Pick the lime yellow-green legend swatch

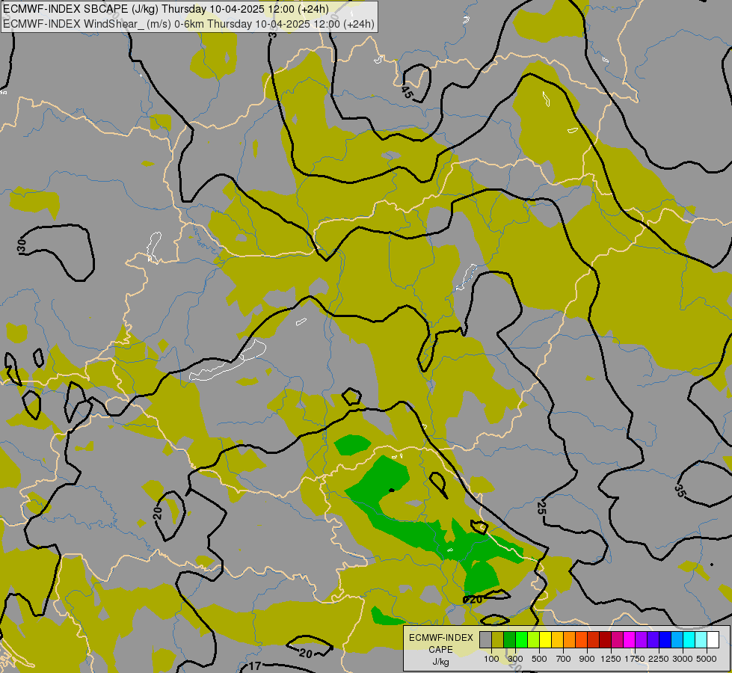533,640
